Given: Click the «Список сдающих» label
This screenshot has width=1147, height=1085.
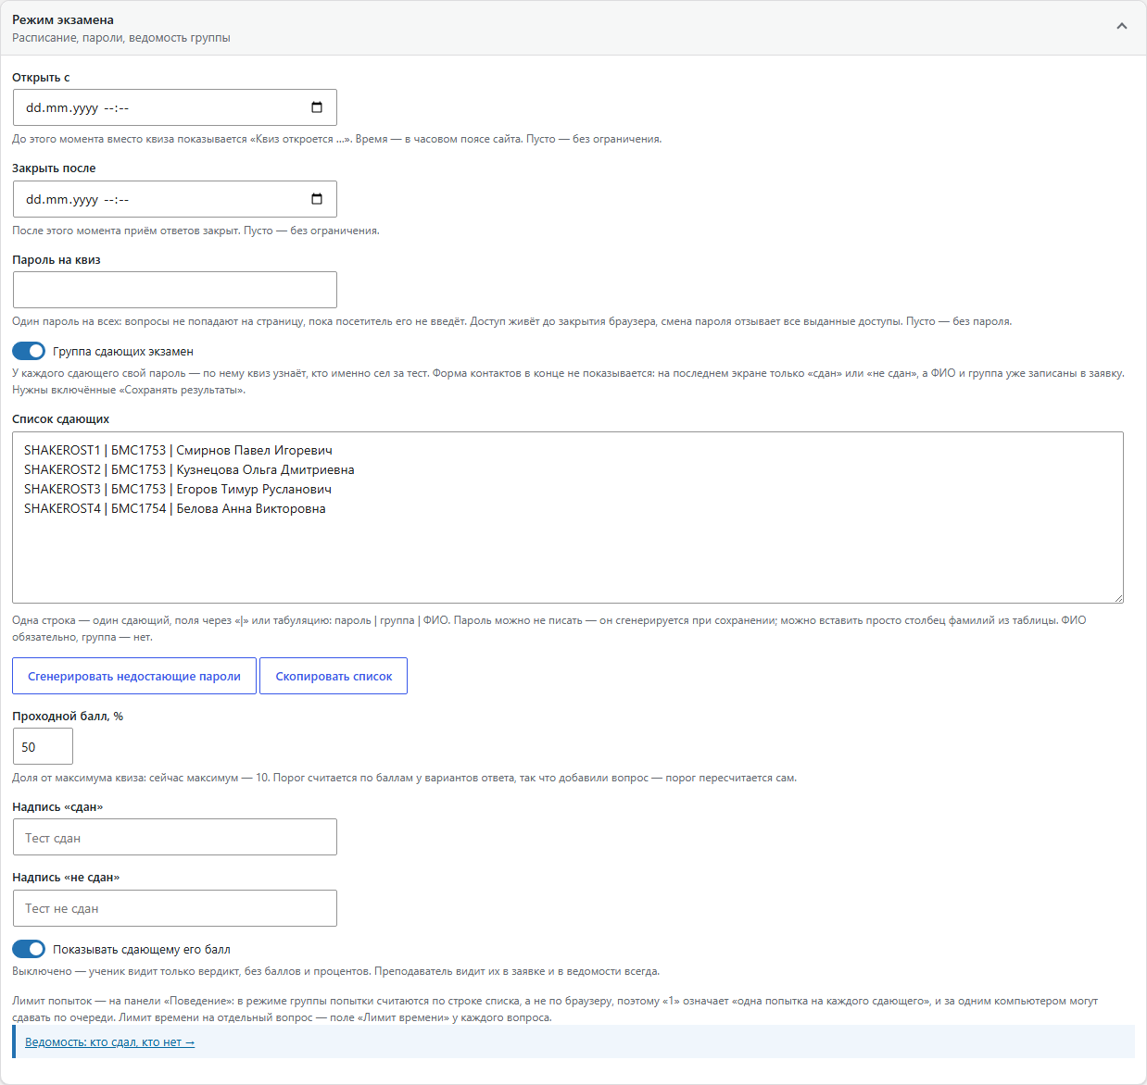Looking at the screenshot, I should [61, 419].
